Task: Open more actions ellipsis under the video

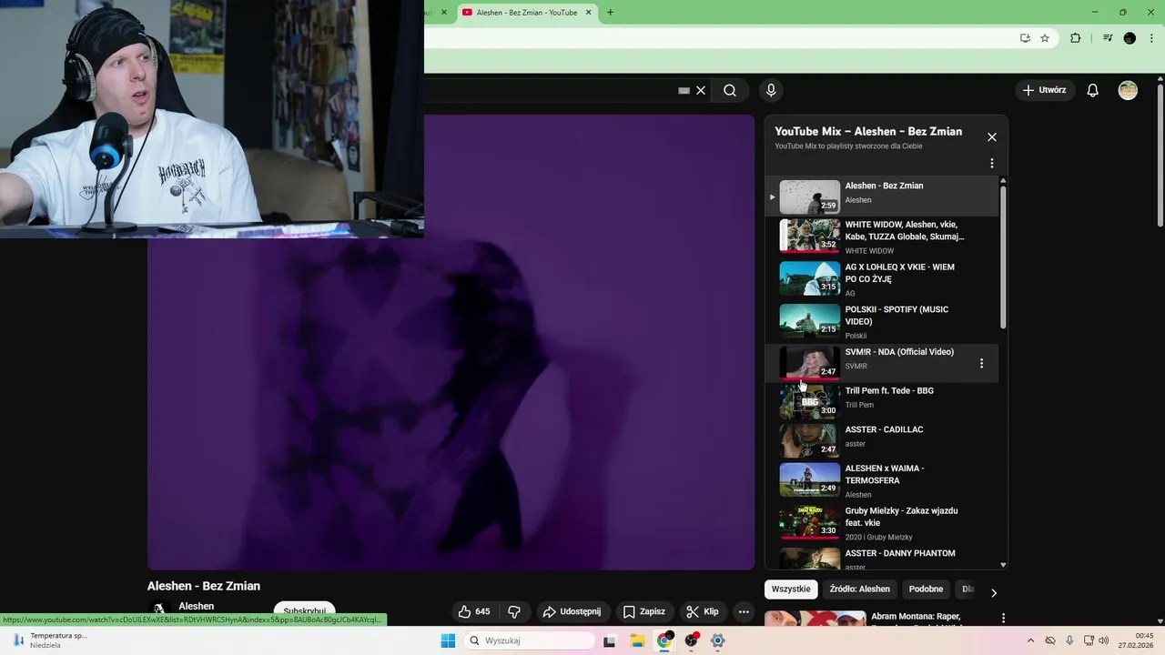Action: coord(744,611)
